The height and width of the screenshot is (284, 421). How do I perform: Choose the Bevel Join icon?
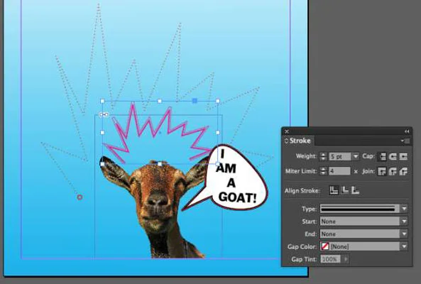click(403, 171)
